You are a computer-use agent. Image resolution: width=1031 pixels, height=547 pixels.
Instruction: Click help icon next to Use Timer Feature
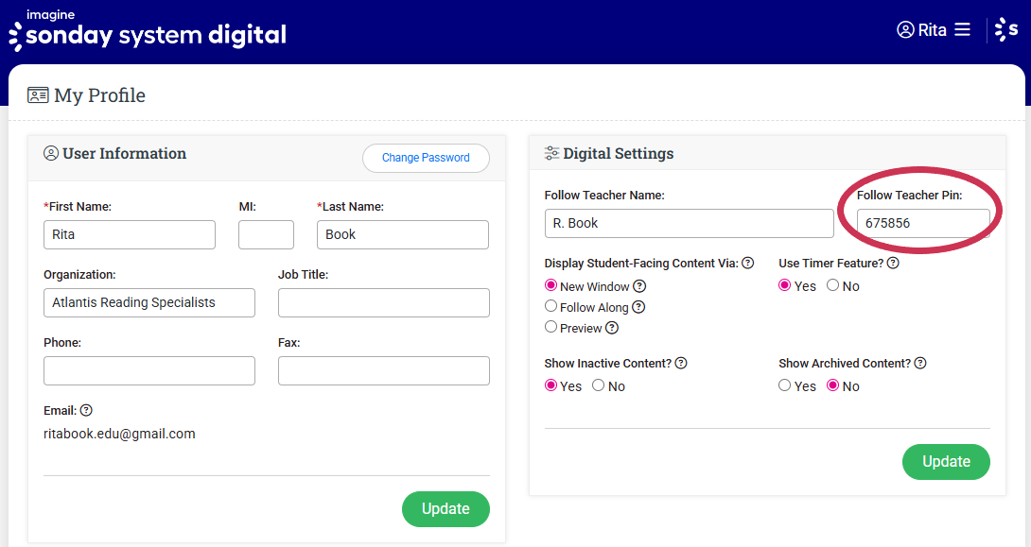pyautogui.click(x=892, y=264)
